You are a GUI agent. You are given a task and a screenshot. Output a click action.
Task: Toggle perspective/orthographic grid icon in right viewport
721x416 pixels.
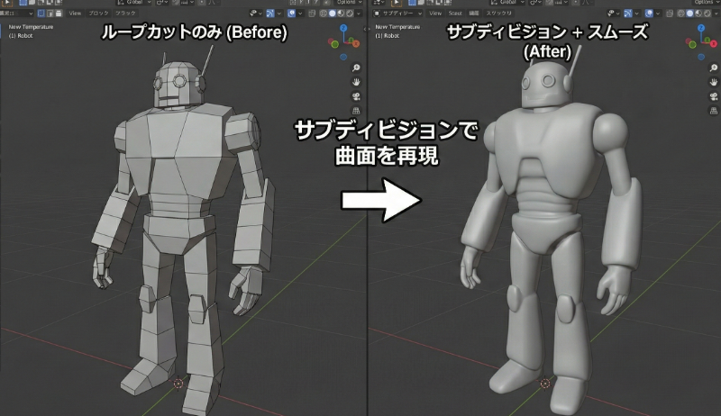click(714, 111)
